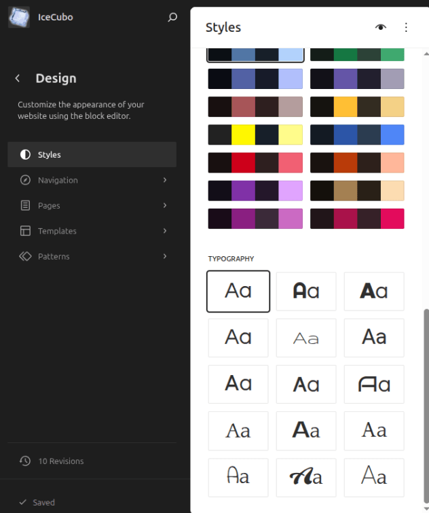The width and height of the screenshot is (429, 513).
Task: Expand the Templates chevron
Action: pyautogui.click(x=165, y=231)
